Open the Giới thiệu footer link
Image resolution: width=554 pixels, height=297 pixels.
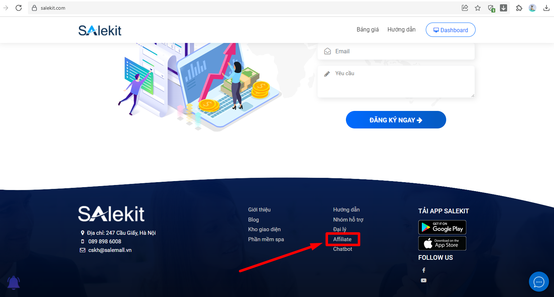(259, 210)
